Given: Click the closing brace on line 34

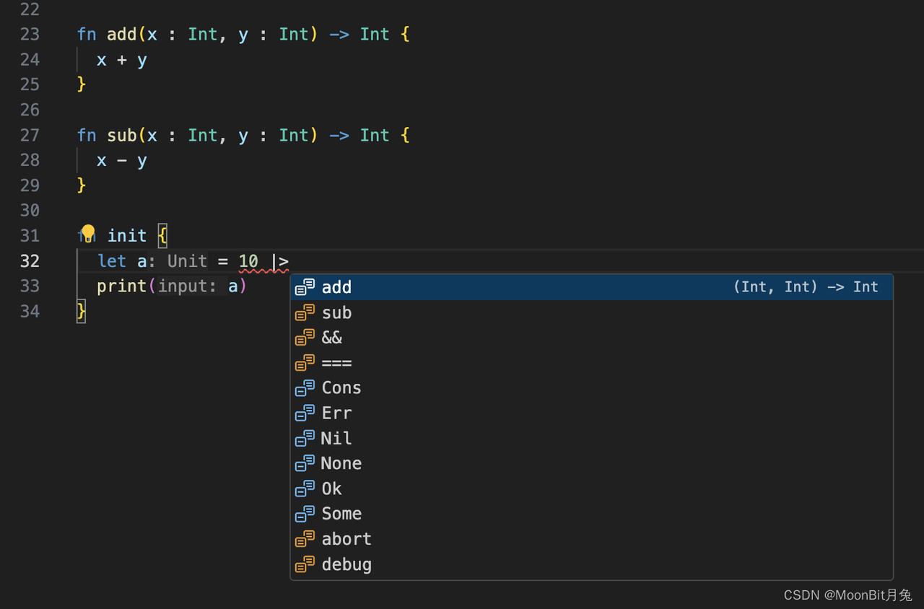Looking at the screenshot, I should click(82, 312).
